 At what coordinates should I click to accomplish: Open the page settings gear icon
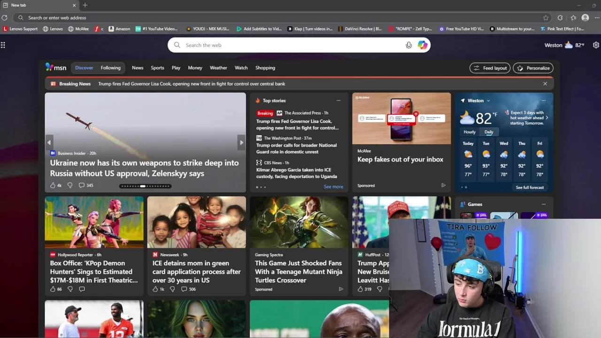pyautogui.click(x=596, y=45)
